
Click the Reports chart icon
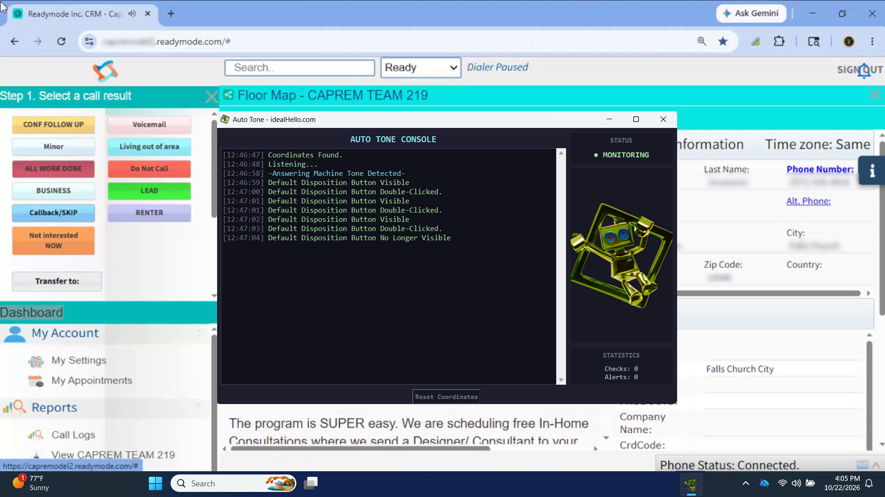point(14,407)
